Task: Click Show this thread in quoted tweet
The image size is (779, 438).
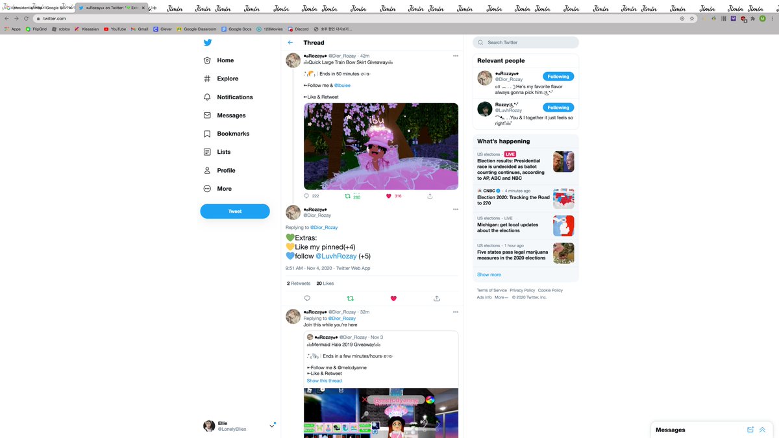Action: (324, 381)
